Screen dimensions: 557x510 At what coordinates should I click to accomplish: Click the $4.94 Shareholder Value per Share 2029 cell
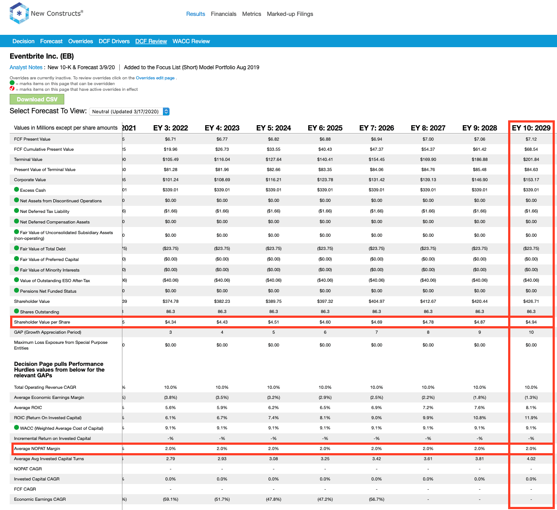(x=531, y=322)
